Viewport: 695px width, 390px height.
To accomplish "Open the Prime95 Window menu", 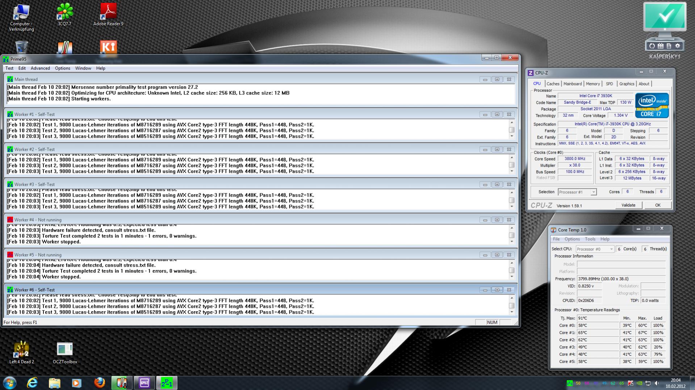I will 83,68.
